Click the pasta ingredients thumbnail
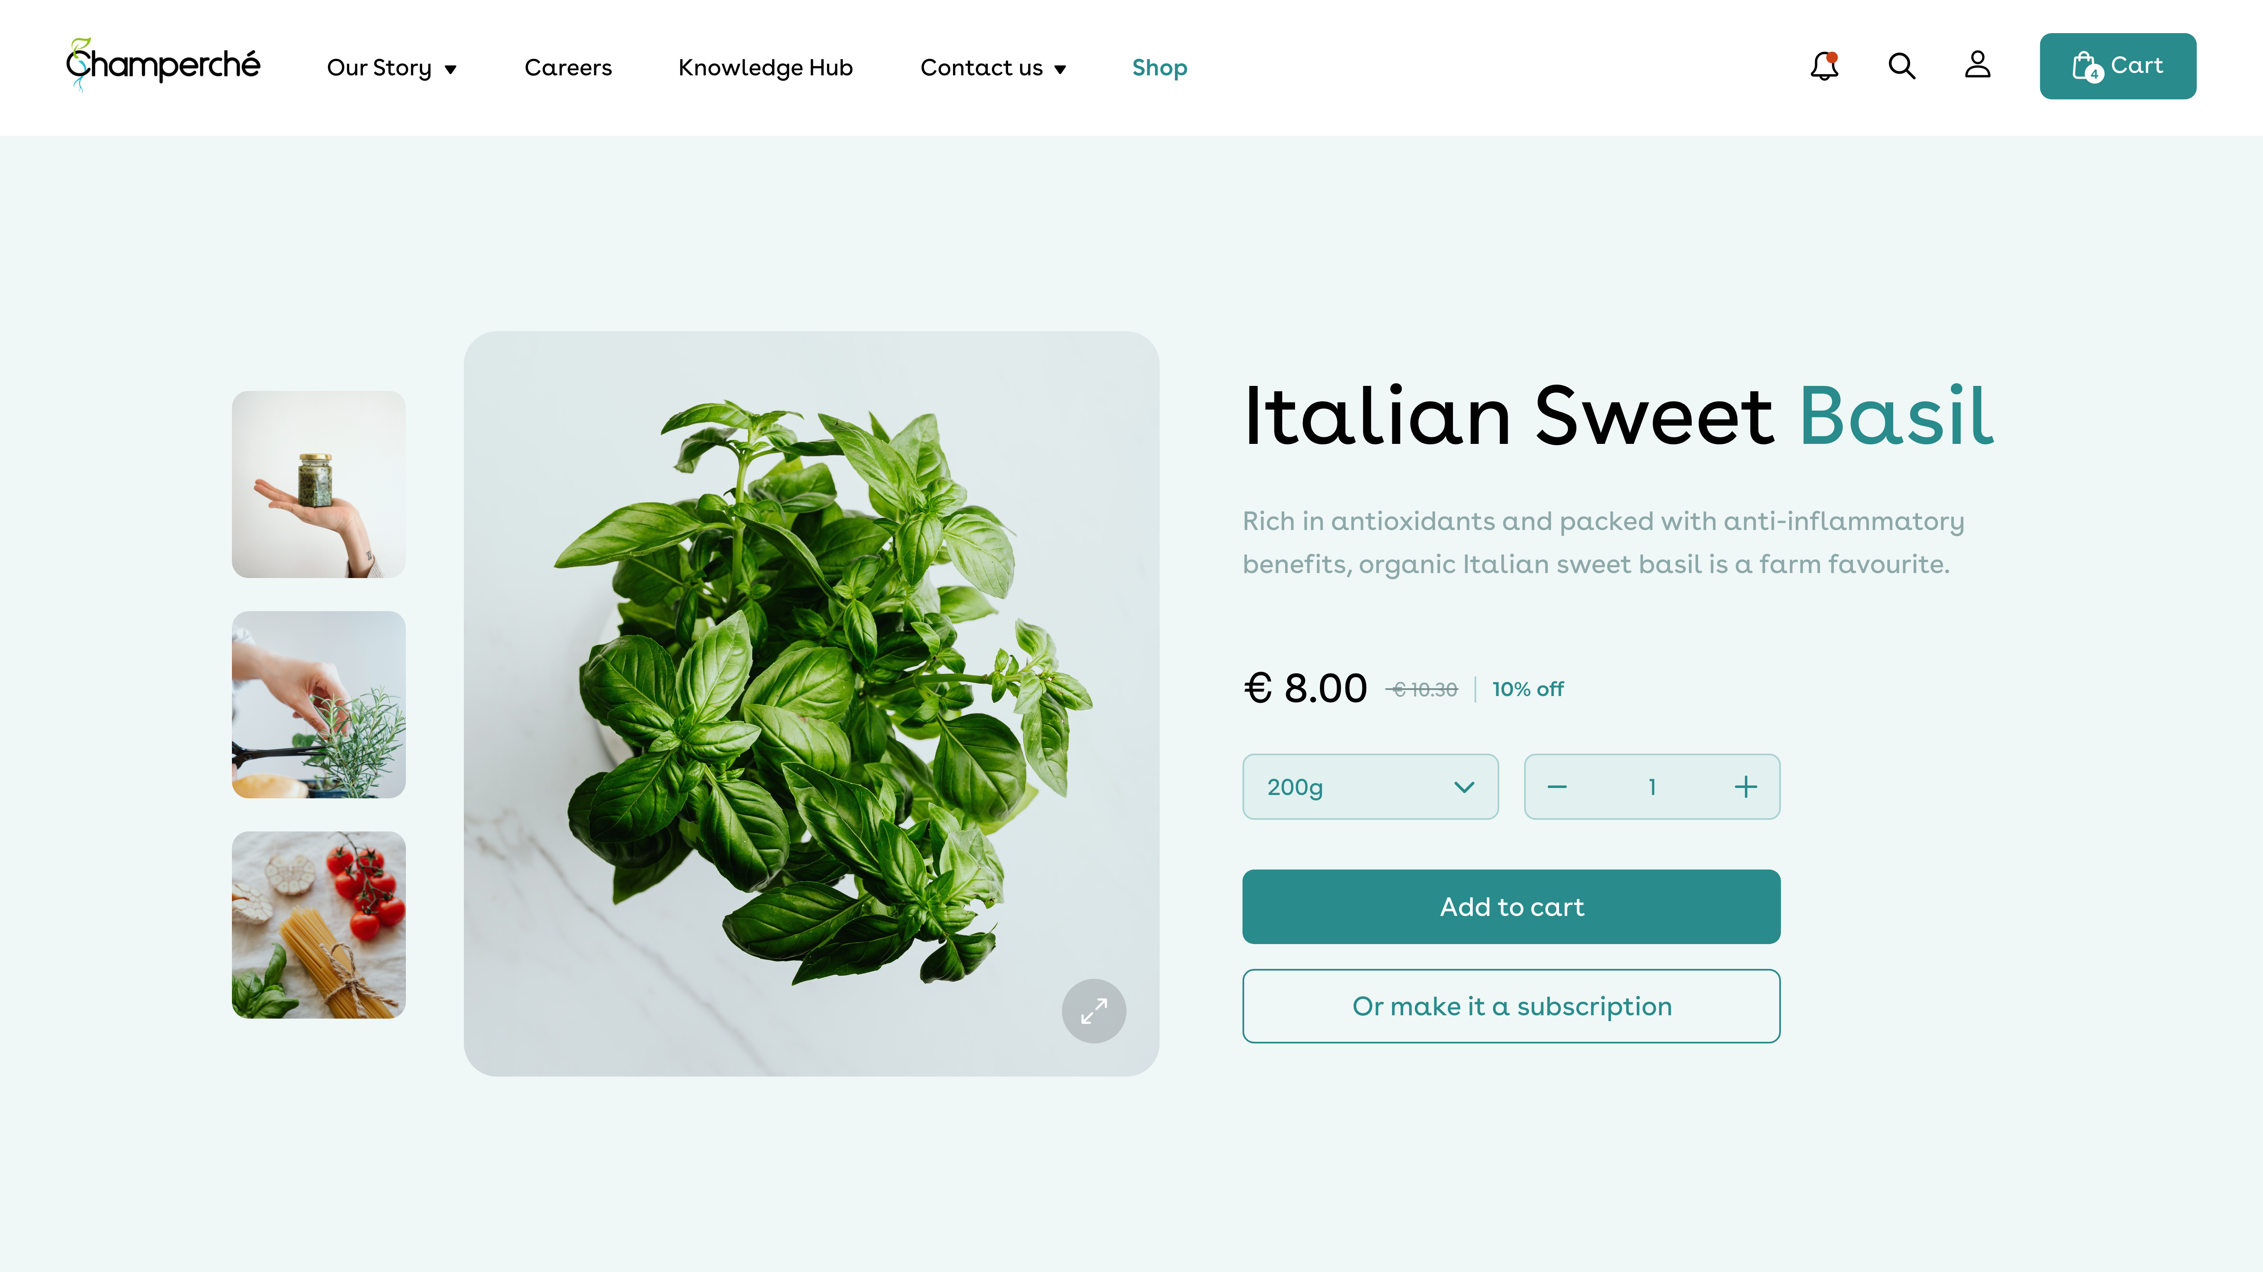Image resolution: width=2263 pixels, height=1272 pixels. coord(318,924)
